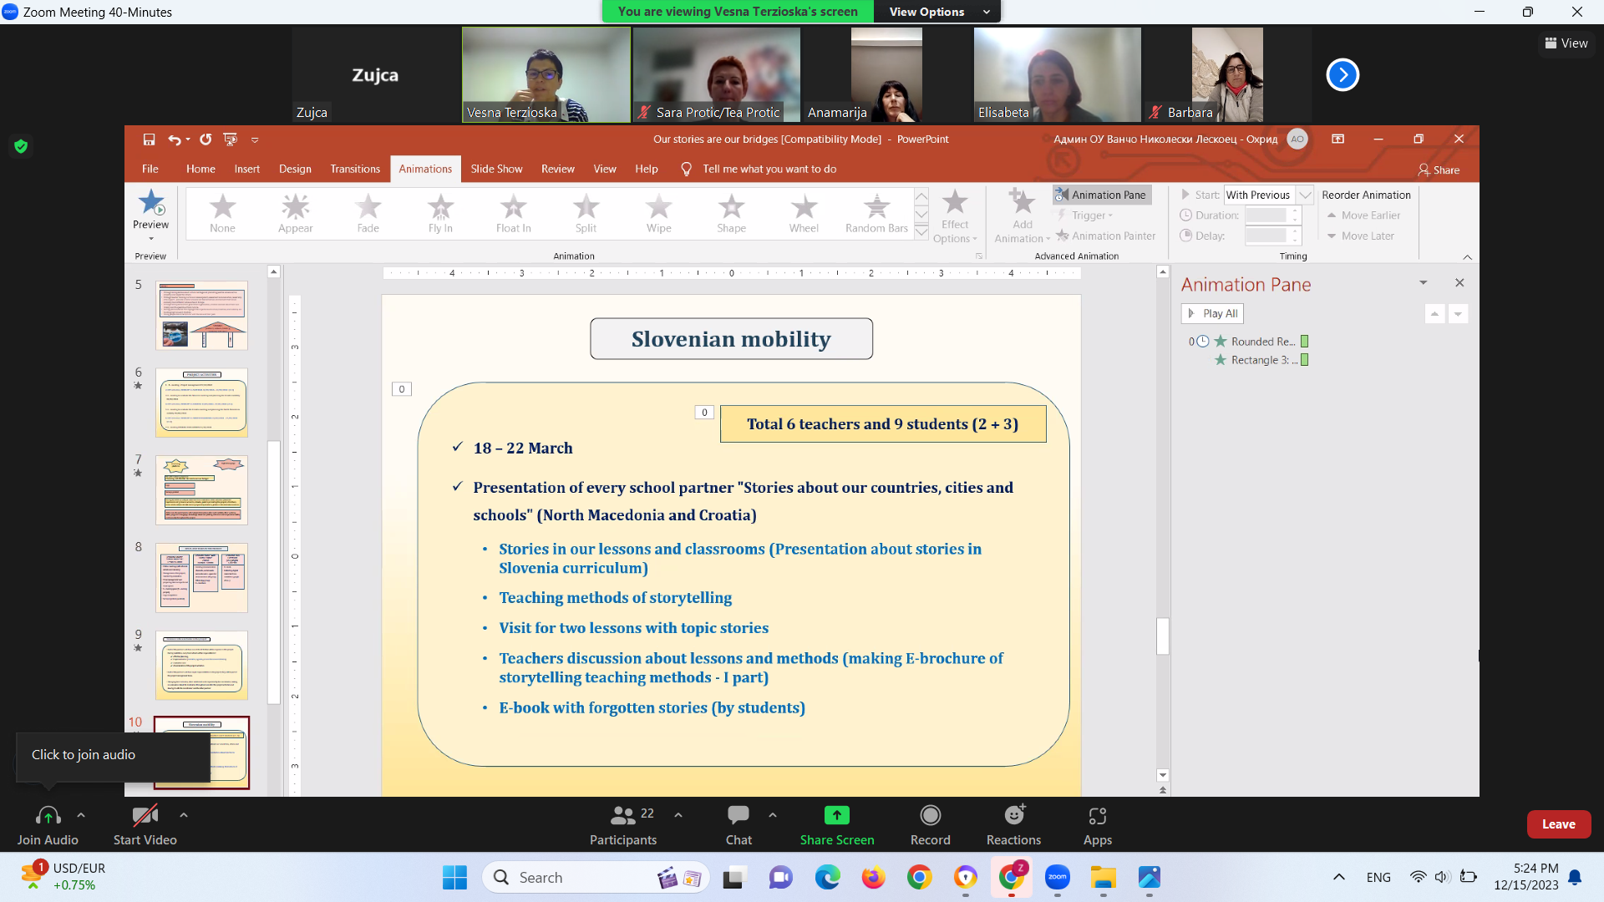Click the slide editor vertical scrollbar thumb
Viewport: 1604px width, 902px height.
point(1162,636)
